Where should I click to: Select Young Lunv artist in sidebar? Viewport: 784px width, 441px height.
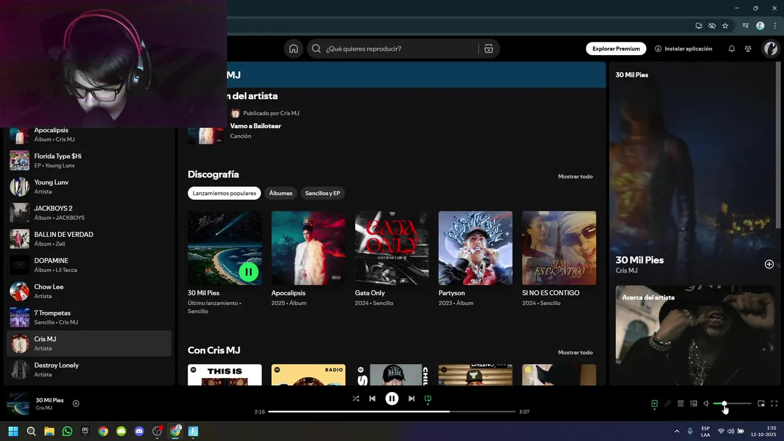(89, 187)
